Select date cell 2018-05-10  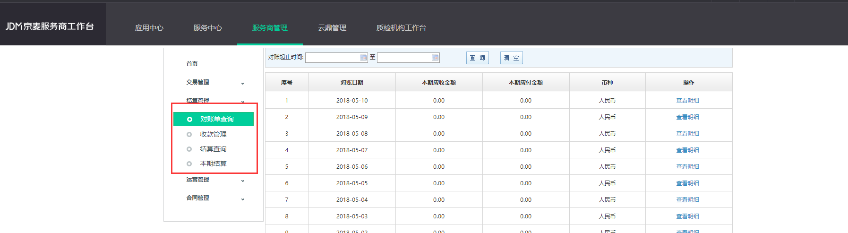[x=352, y=101]
